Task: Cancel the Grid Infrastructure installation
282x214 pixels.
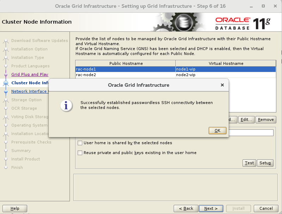Action: click(x=266, y=208)
